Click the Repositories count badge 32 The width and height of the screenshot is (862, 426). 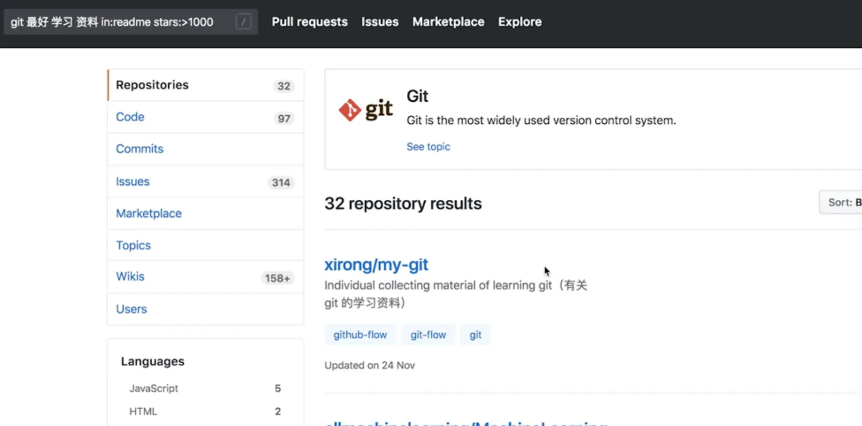[x=284, y=86]
